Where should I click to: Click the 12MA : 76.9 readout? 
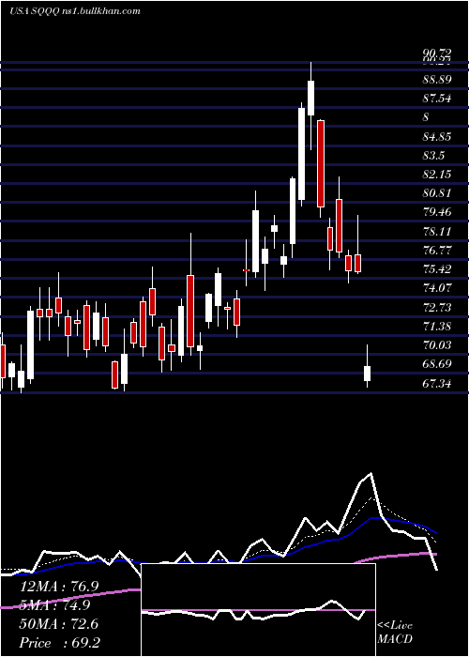point(59,587)
